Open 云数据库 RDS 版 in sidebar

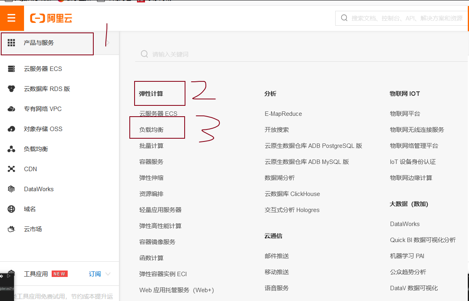click(47, 89)
